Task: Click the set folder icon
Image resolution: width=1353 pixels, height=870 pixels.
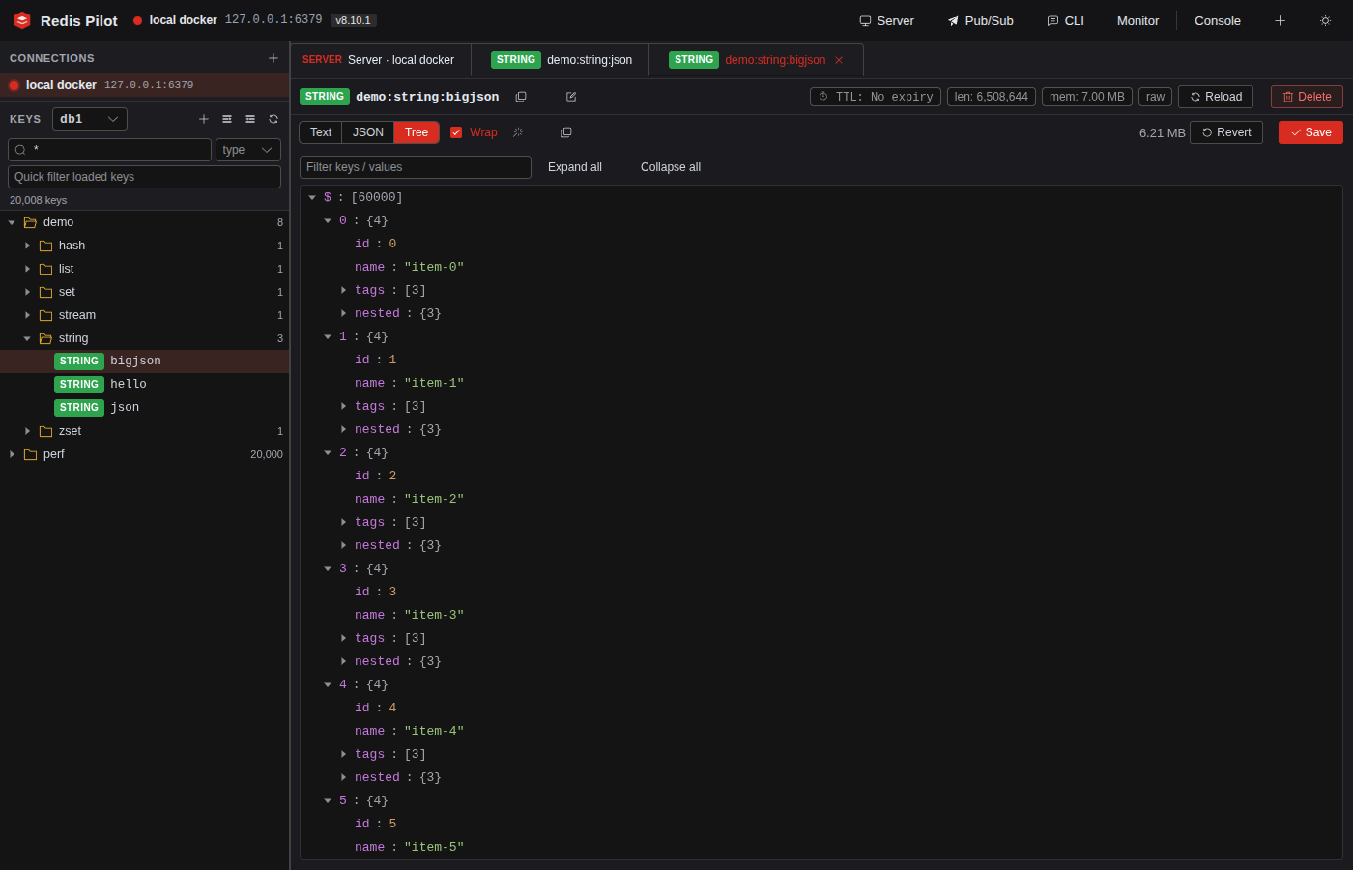Action: [x=45, y=292]
